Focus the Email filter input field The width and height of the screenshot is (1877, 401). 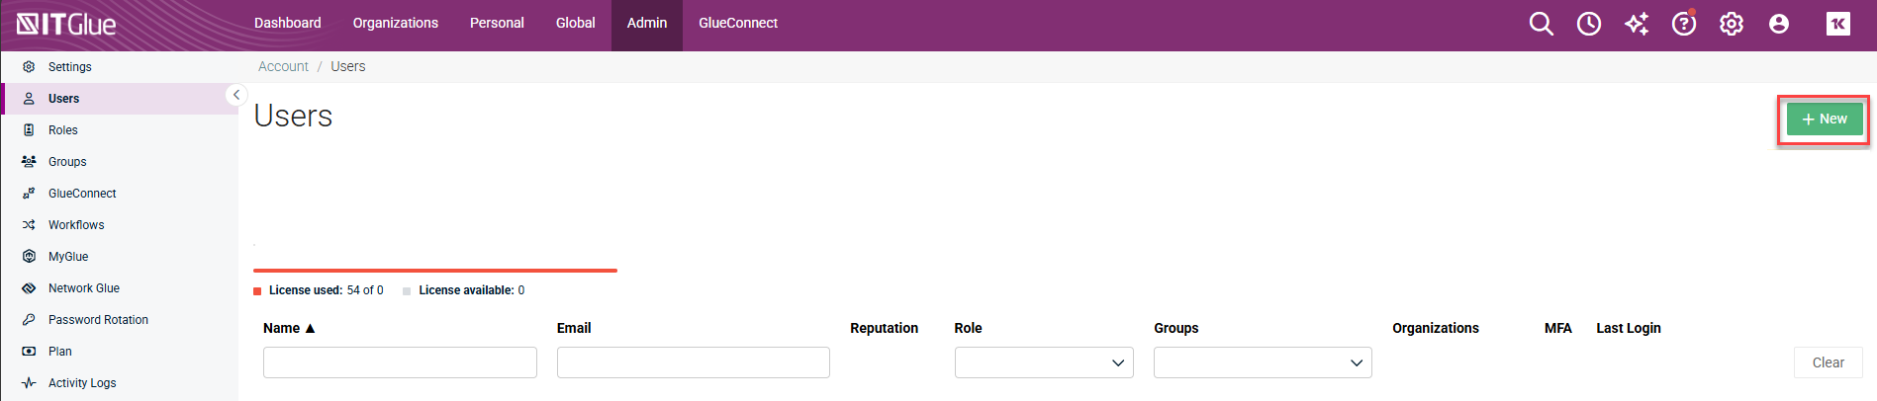[x=693, y=362]
